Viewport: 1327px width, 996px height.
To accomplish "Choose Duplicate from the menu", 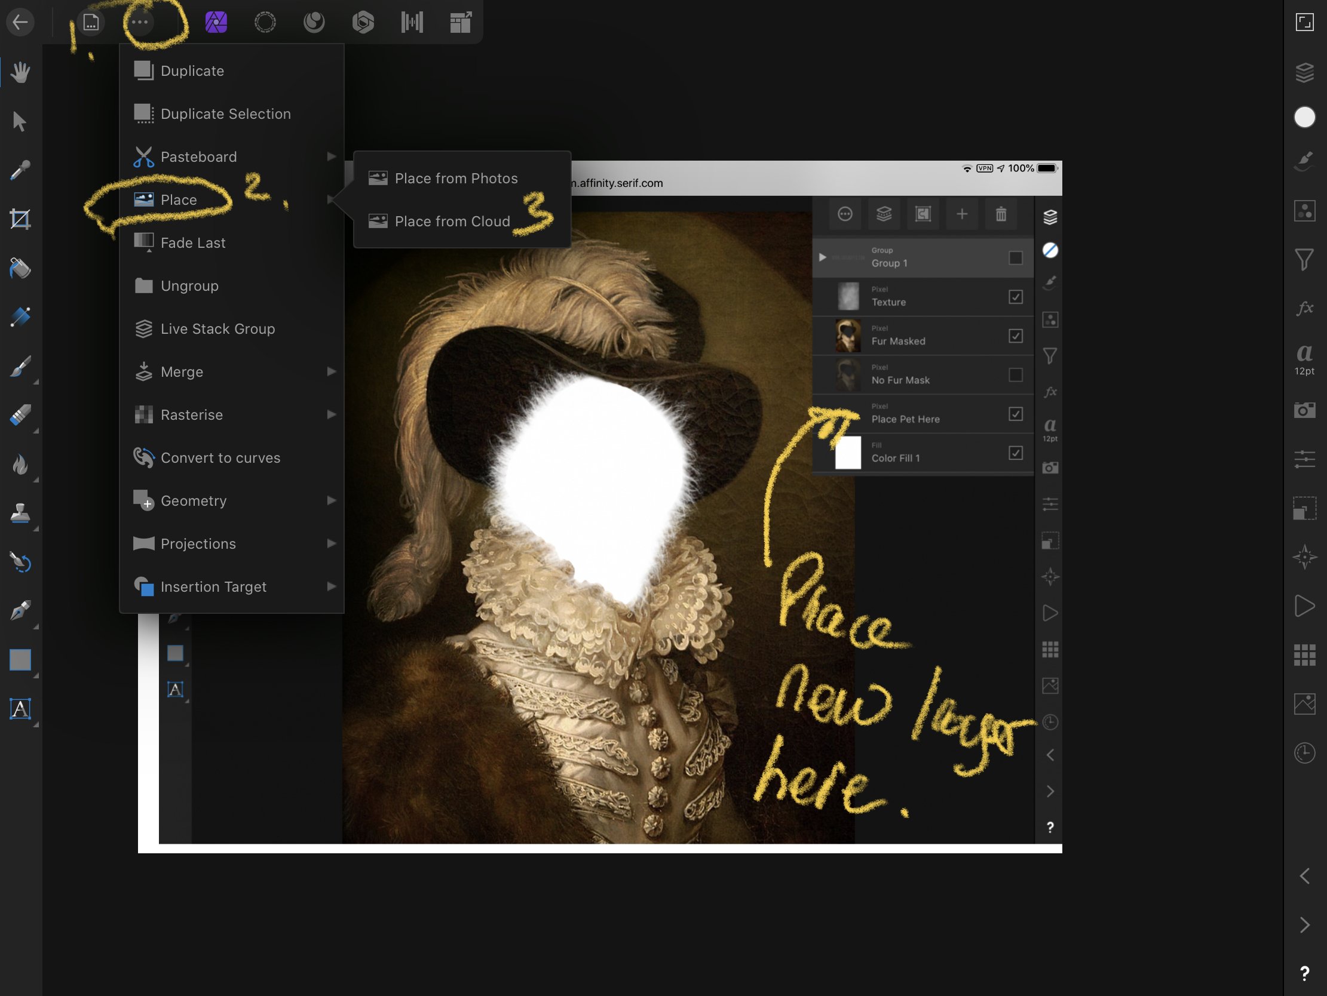I will coord(232,70).
